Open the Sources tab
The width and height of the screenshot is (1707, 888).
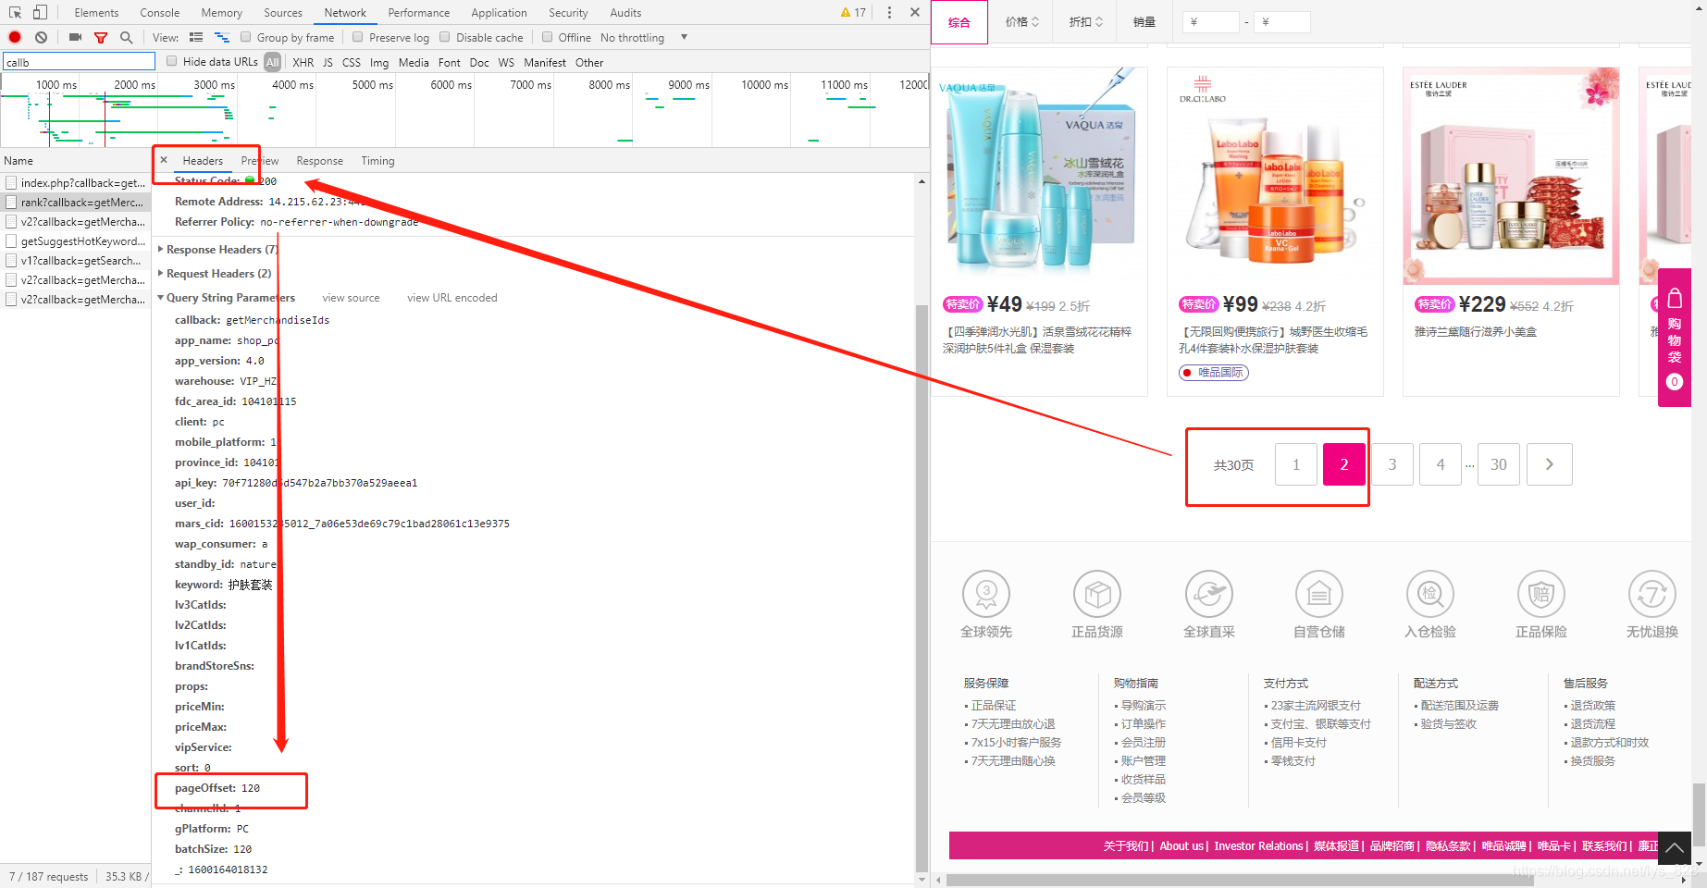282,12
